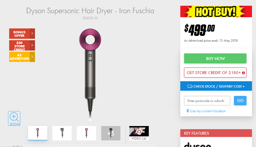This screenshot has height=147, width=256.
Task: Collapse Check Stock / Delivery Cost panel
Action: [x=216, y=86]
